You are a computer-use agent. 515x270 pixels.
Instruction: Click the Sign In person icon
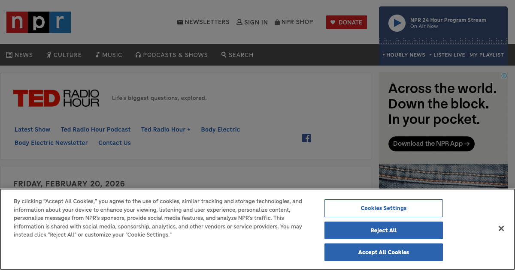[x=239, y=22]
